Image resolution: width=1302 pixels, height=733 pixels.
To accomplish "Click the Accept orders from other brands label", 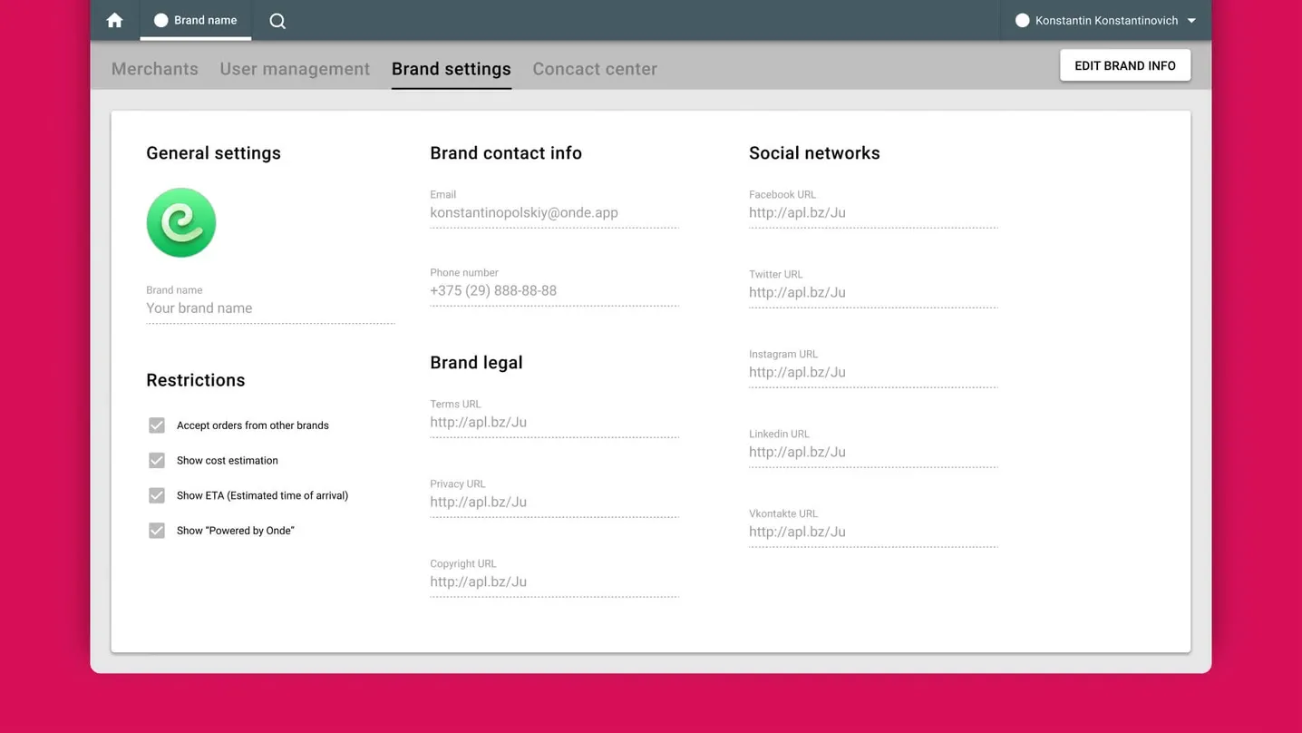I will click(x=253, y=425).
